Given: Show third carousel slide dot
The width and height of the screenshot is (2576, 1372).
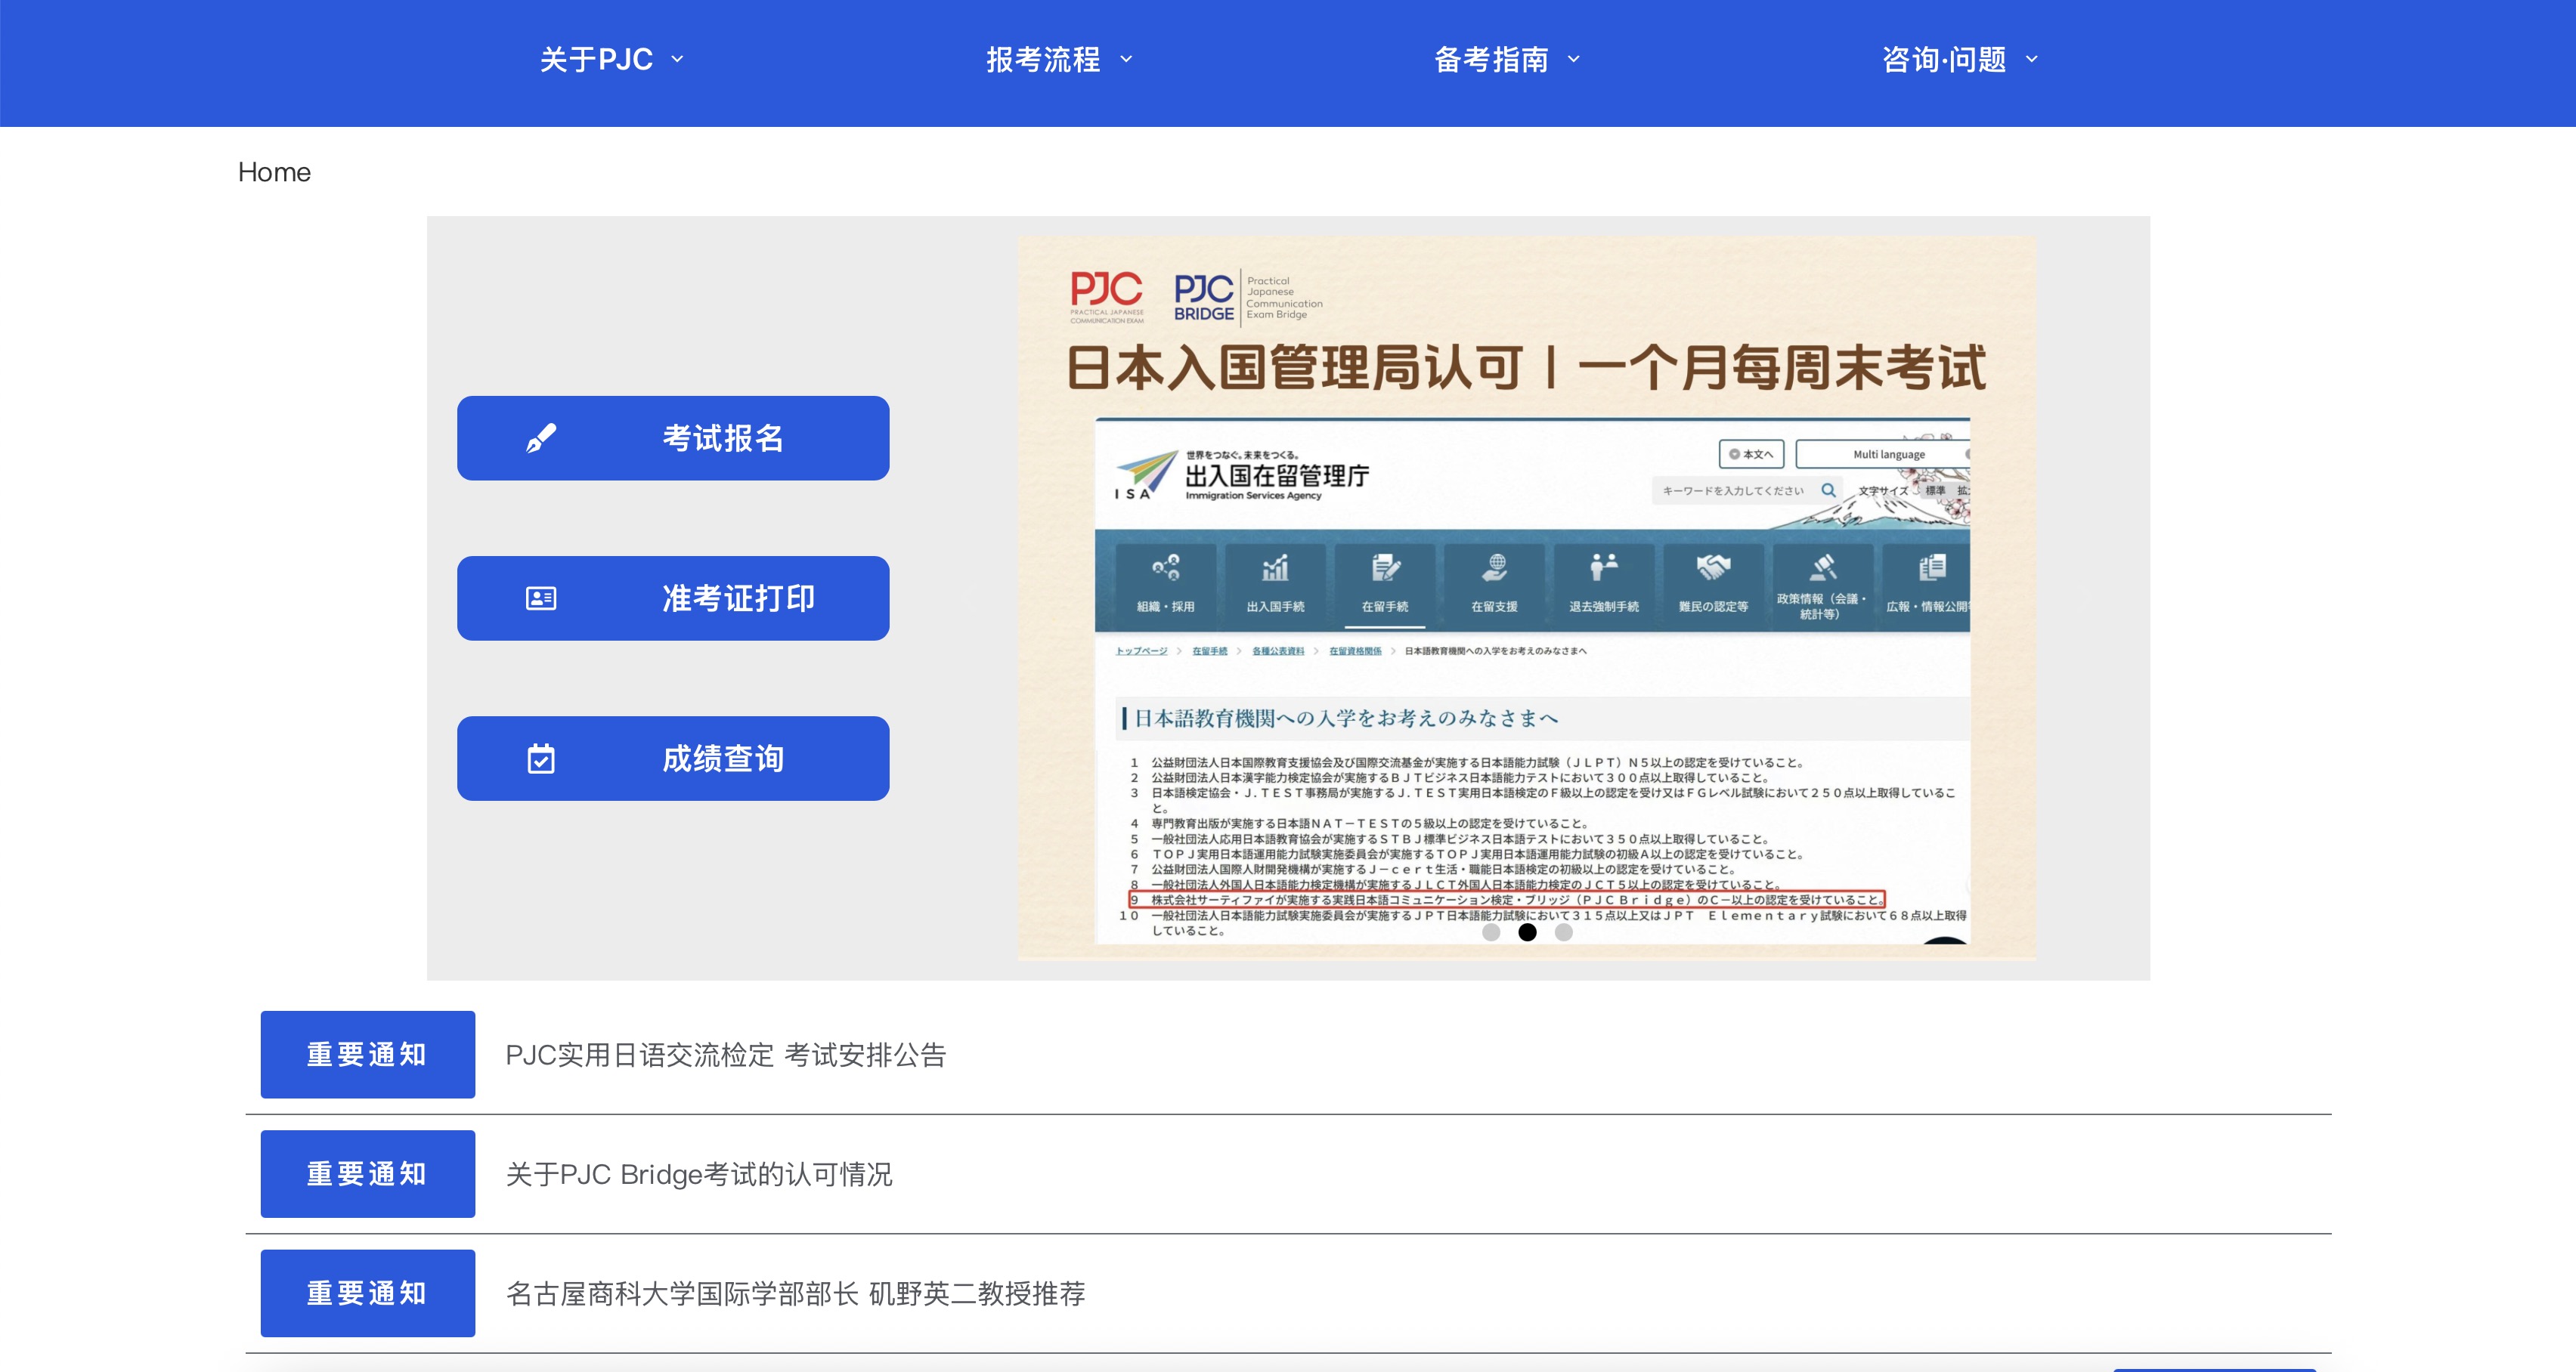Looking at the screenshot, I should pyautogui.click(x=1564, y=932).
